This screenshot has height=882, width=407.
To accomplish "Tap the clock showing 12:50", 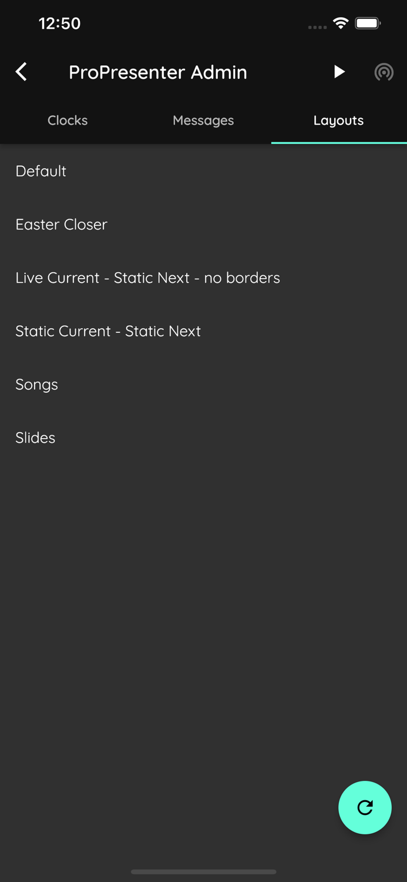I will coord(59,24).
